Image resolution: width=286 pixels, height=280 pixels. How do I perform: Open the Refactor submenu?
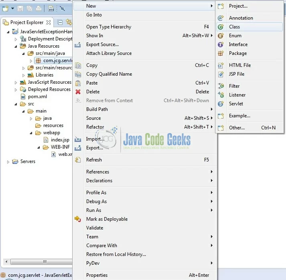pos(144,127)
